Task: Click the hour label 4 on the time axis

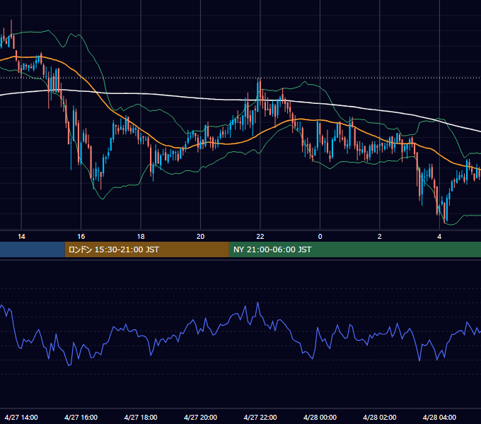Action: coord(439,237)
